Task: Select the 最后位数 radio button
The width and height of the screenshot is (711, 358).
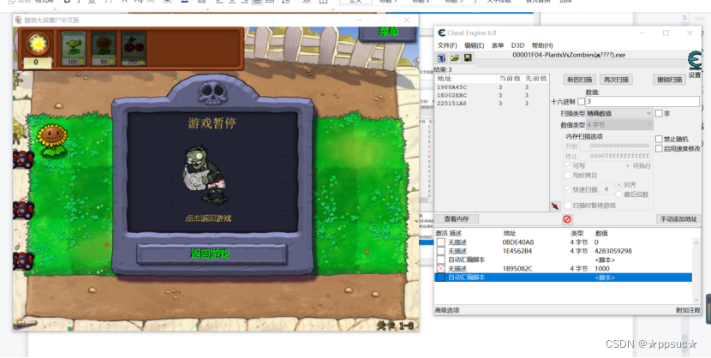Action: (619, 194)
